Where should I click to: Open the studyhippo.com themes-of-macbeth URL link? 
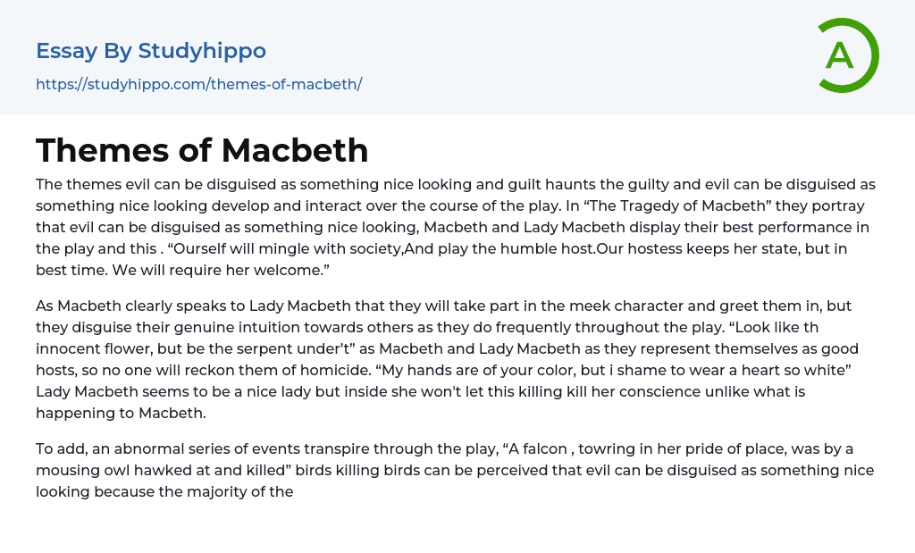pyautogui.click(x=198, y=85)
